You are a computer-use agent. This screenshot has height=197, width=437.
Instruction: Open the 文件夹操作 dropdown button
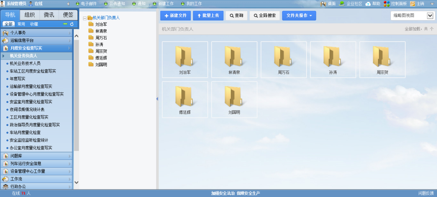click(299, 16)
